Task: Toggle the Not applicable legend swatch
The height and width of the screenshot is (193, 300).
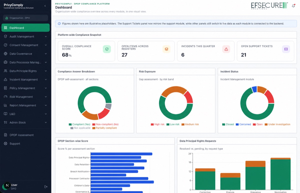Action: tap(72, 128)
